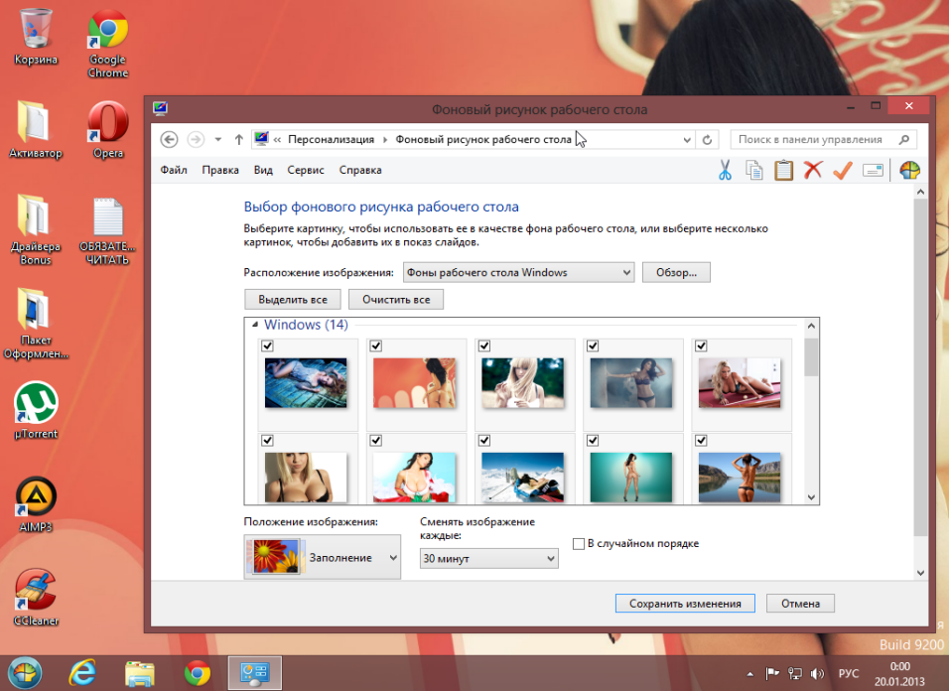Image resolution: width=949 pixels, height=691 pixels.
Task: Open the Сервис menu
Action: [x=306, y=170]
